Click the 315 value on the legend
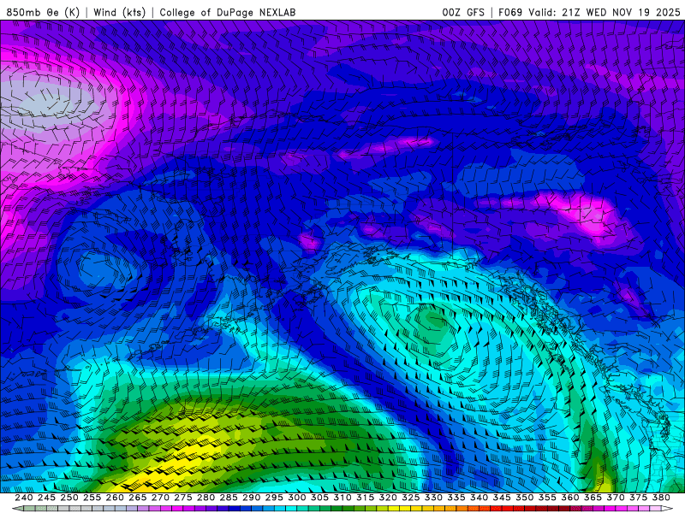This screenshot has width=685, height=513. pyautogui.click(x=366, y=498)
